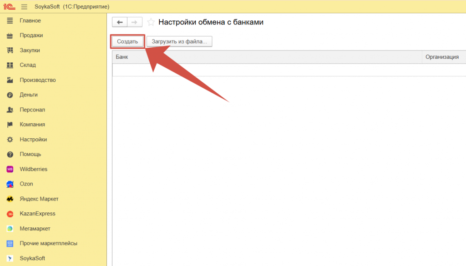Open the Главное menu section
466x266 pixels.
click(30, 20)
